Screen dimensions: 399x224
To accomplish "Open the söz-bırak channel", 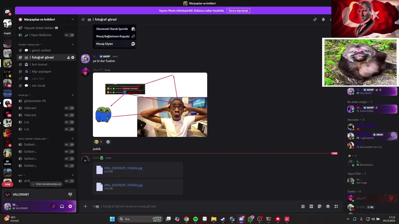I will (x=46, y=86).
